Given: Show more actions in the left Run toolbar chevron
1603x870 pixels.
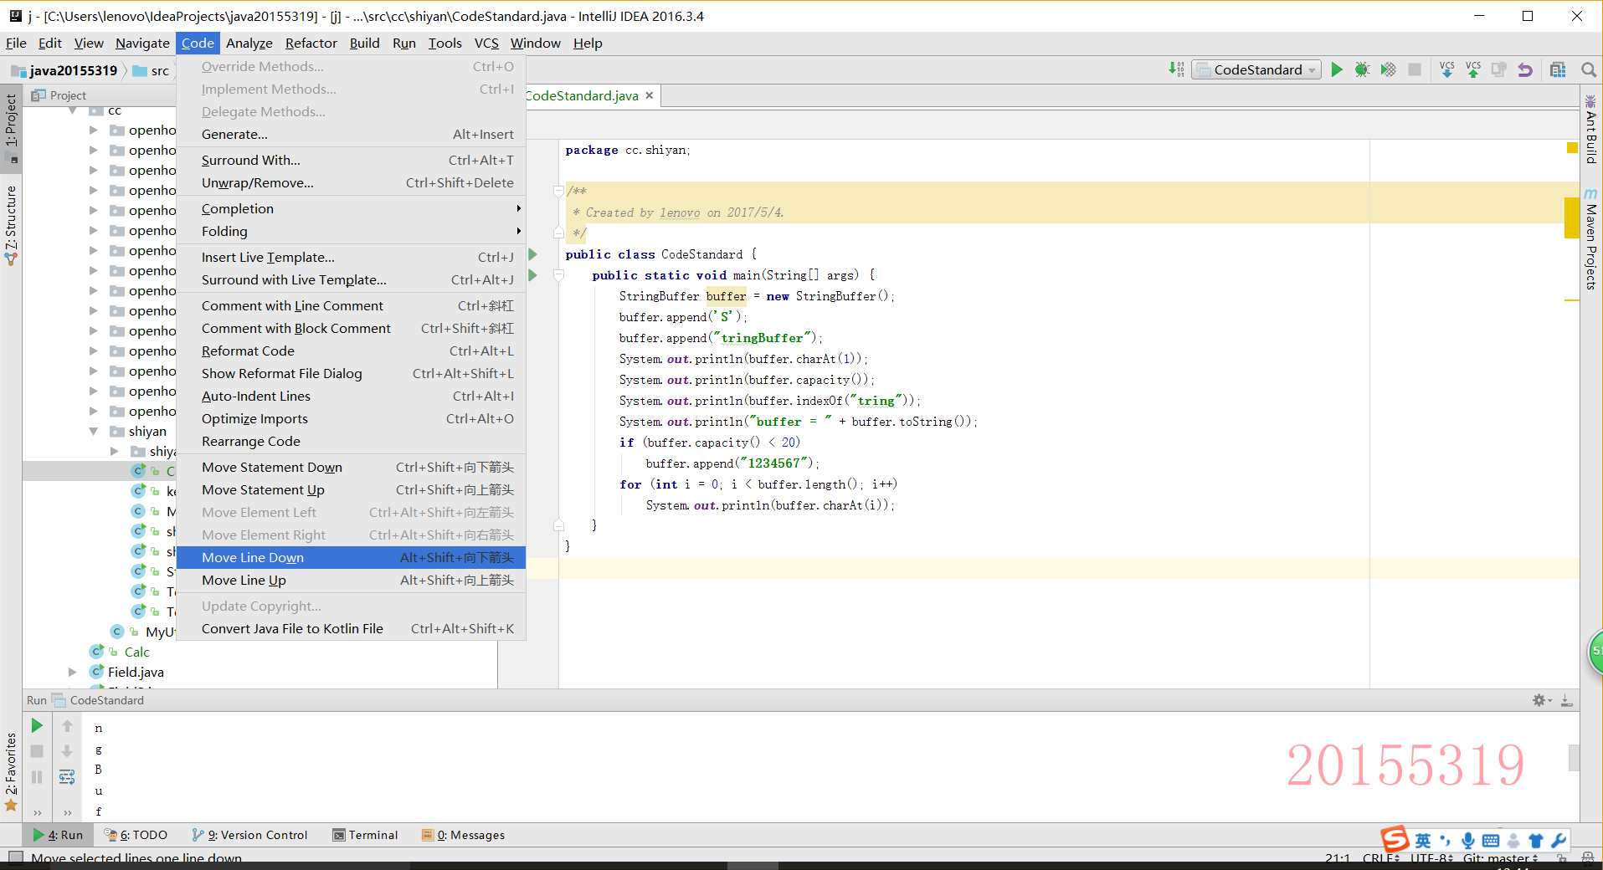Looking at the screenshot, I should click(37, 812).
